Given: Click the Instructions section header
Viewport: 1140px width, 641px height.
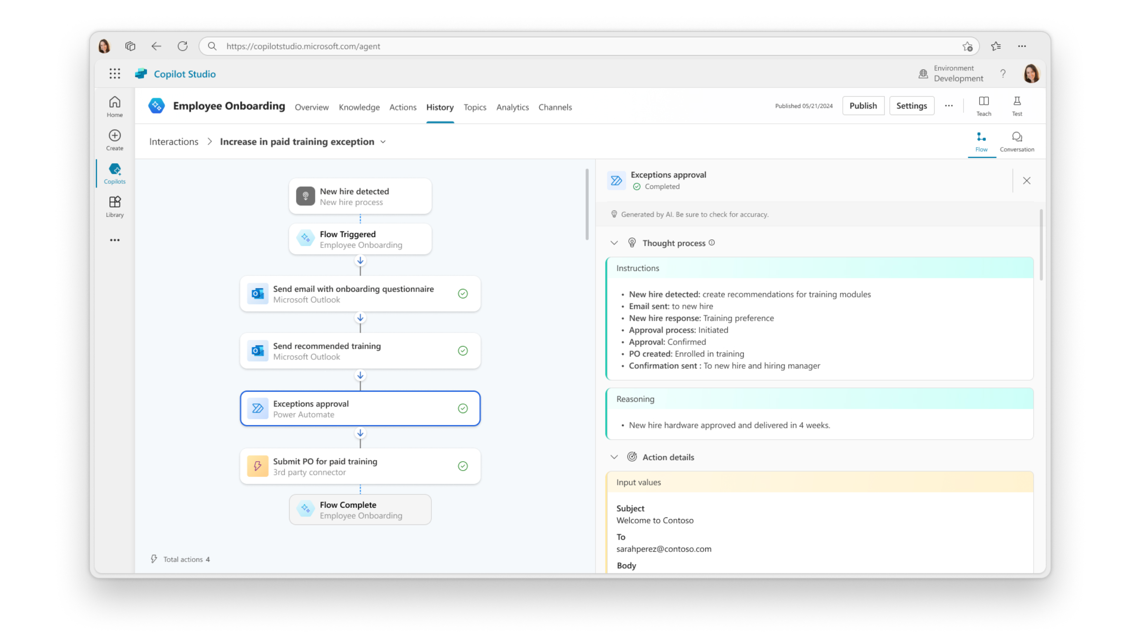Looking at the screenshot, I should [x=820, y=268].
